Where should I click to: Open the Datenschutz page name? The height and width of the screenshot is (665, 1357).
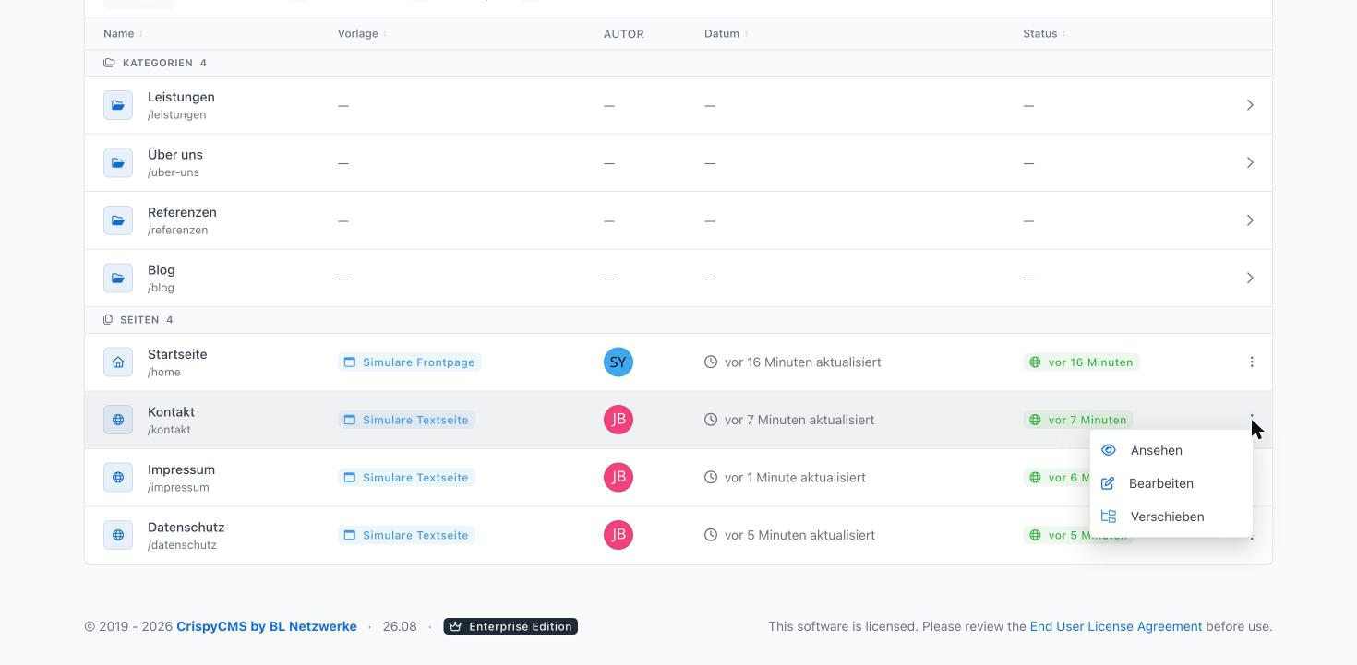186,528
